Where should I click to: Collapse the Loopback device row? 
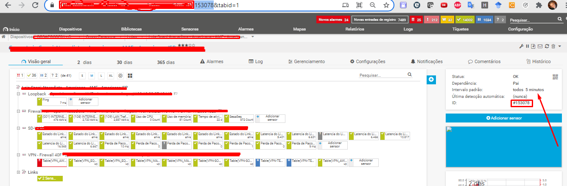[18, 94]
